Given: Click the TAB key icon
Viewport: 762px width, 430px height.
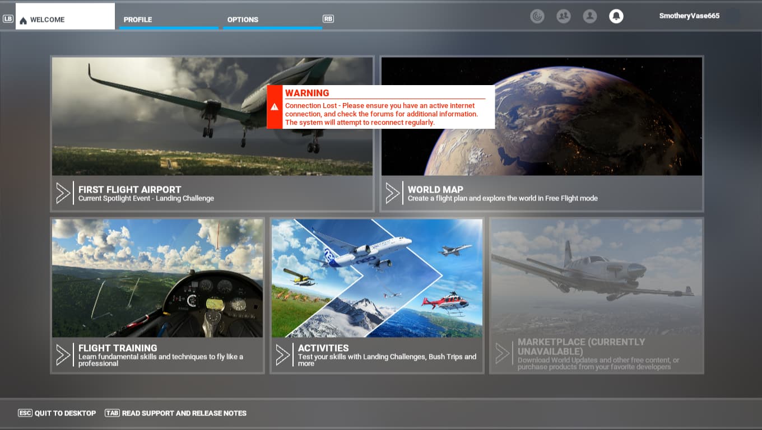Looking at the screenshot, I should 112,413.
